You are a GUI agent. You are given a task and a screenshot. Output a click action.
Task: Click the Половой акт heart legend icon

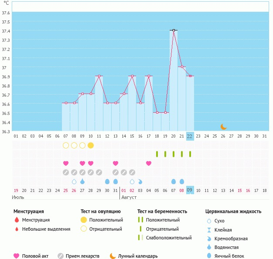tap(17, 256)
